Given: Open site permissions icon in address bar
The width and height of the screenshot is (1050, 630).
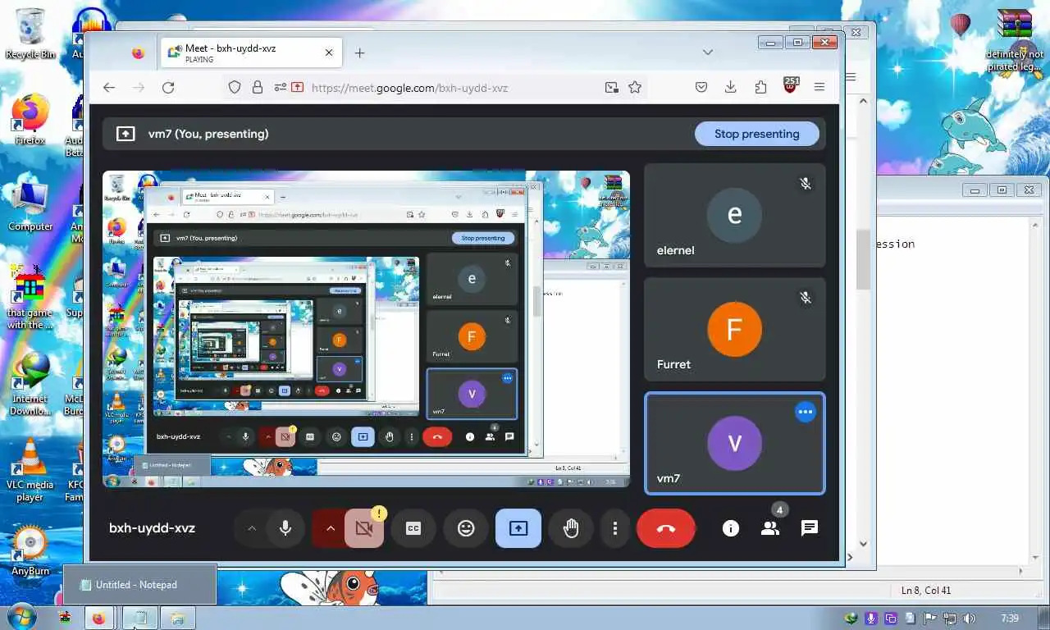Looking at the screenshot, I should click(281, 87).
